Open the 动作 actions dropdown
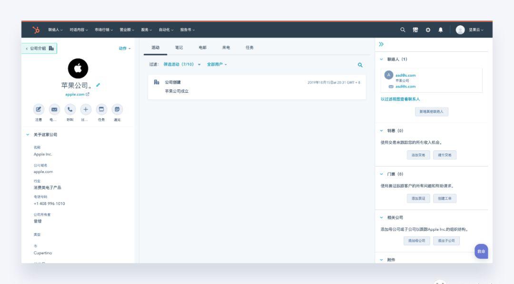The width and height of the screenshot is (514, 284). pos(125,49)
